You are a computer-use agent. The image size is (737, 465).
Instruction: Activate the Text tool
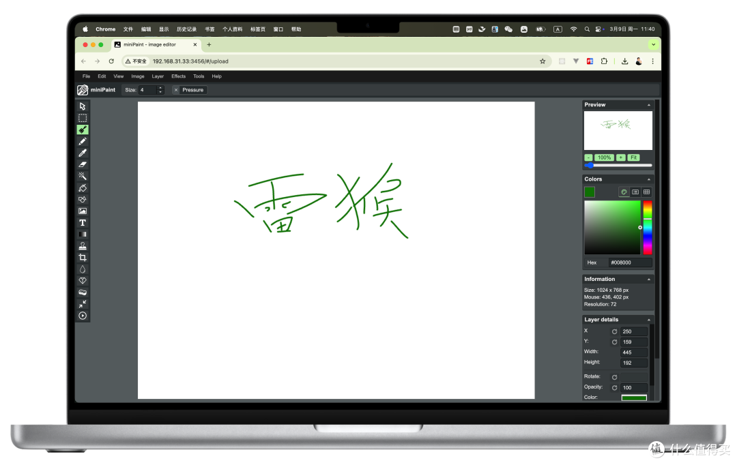click(83, 222)
